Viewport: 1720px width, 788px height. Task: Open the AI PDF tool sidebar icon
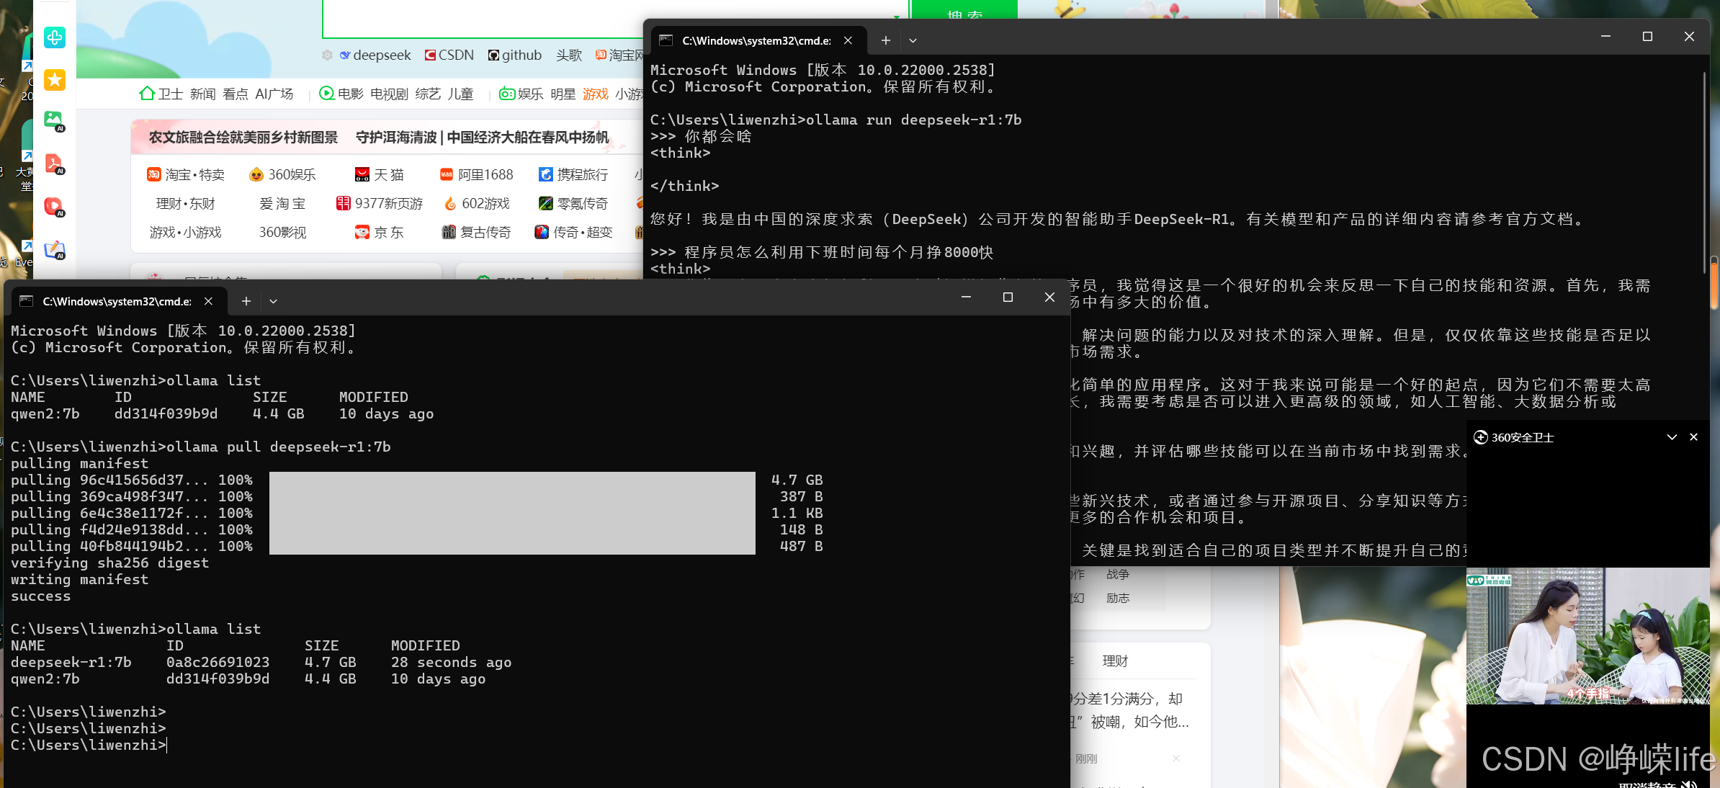[x=55, y=164]
